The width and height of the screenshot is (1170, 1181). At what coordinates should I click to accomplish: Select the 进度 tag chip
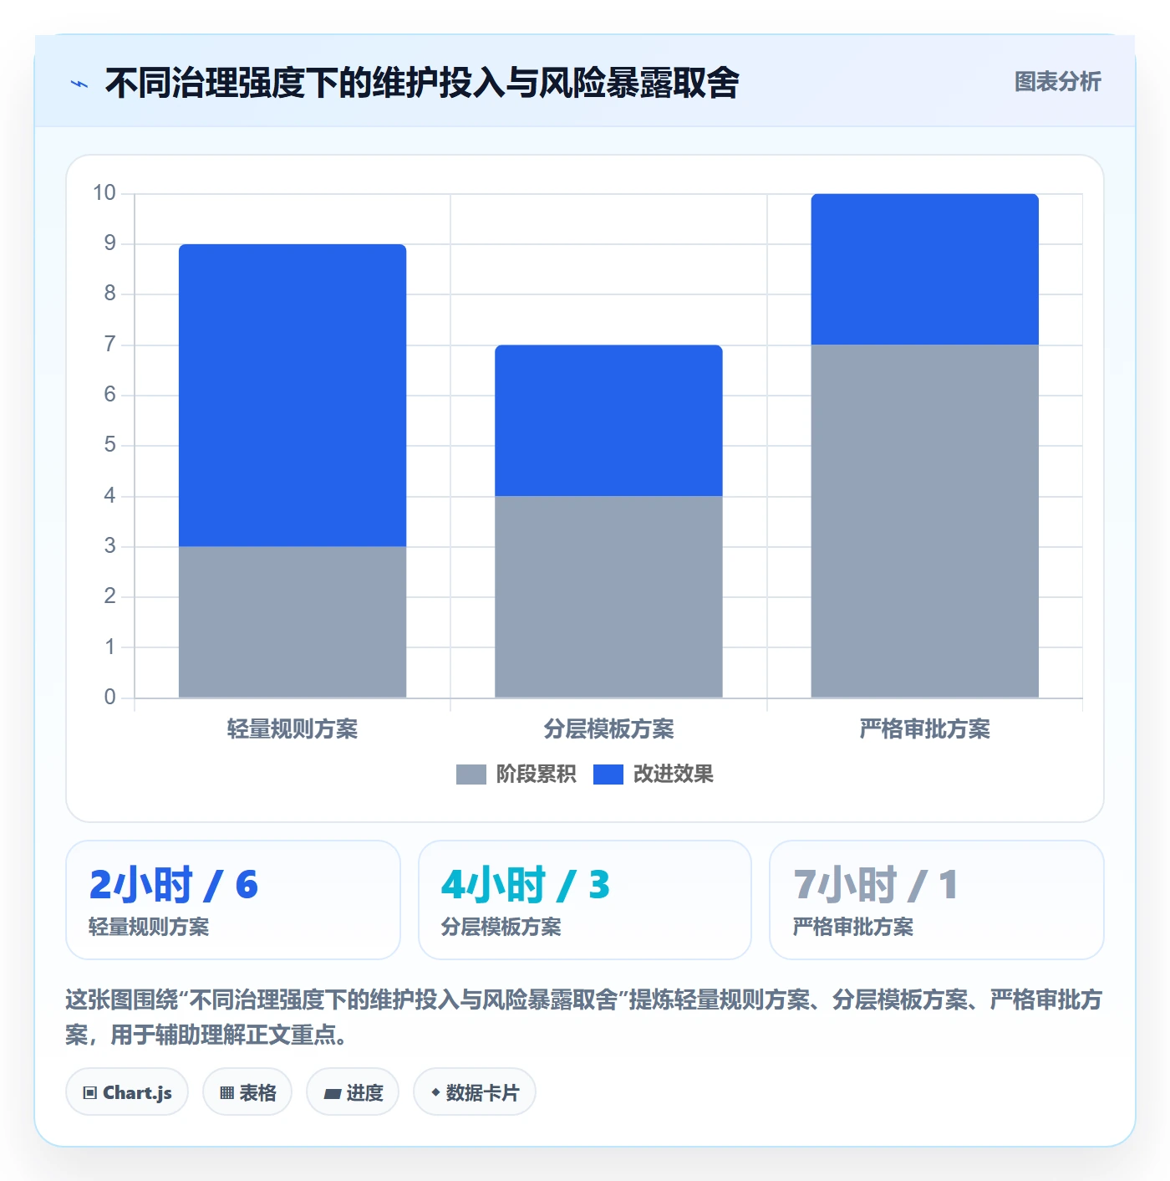pyautogui.click(x=353, y=1092)
